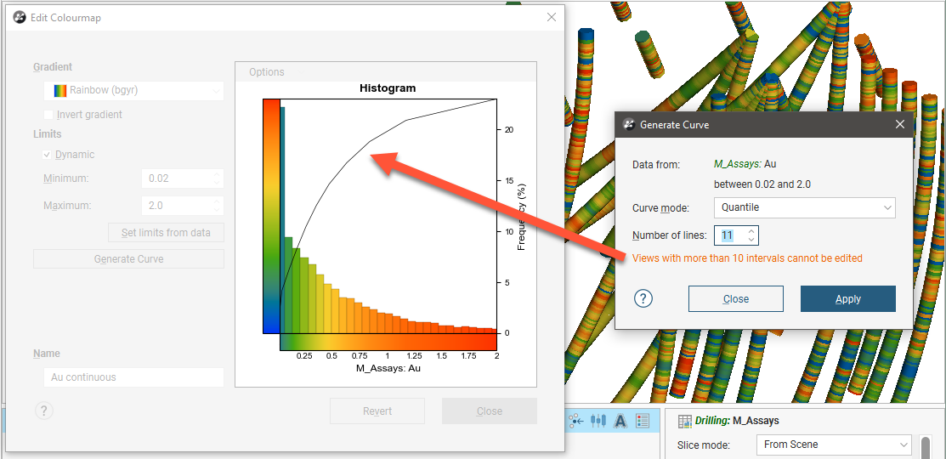Open the Curve mode Quantile dropdown

[x=804, y=207]
